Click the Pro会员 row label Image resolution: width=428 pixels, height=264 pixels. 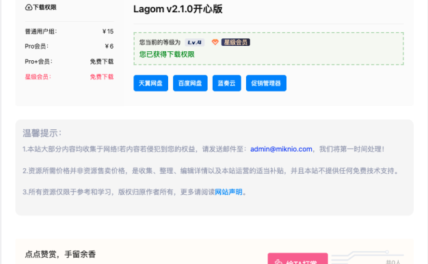click(x=36, y=46)
